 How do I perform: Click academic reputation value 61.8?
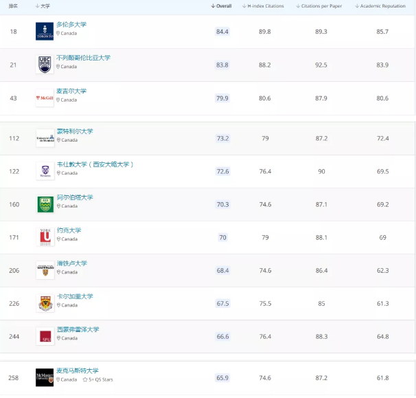pyautogui.click(x=382, y=378)
